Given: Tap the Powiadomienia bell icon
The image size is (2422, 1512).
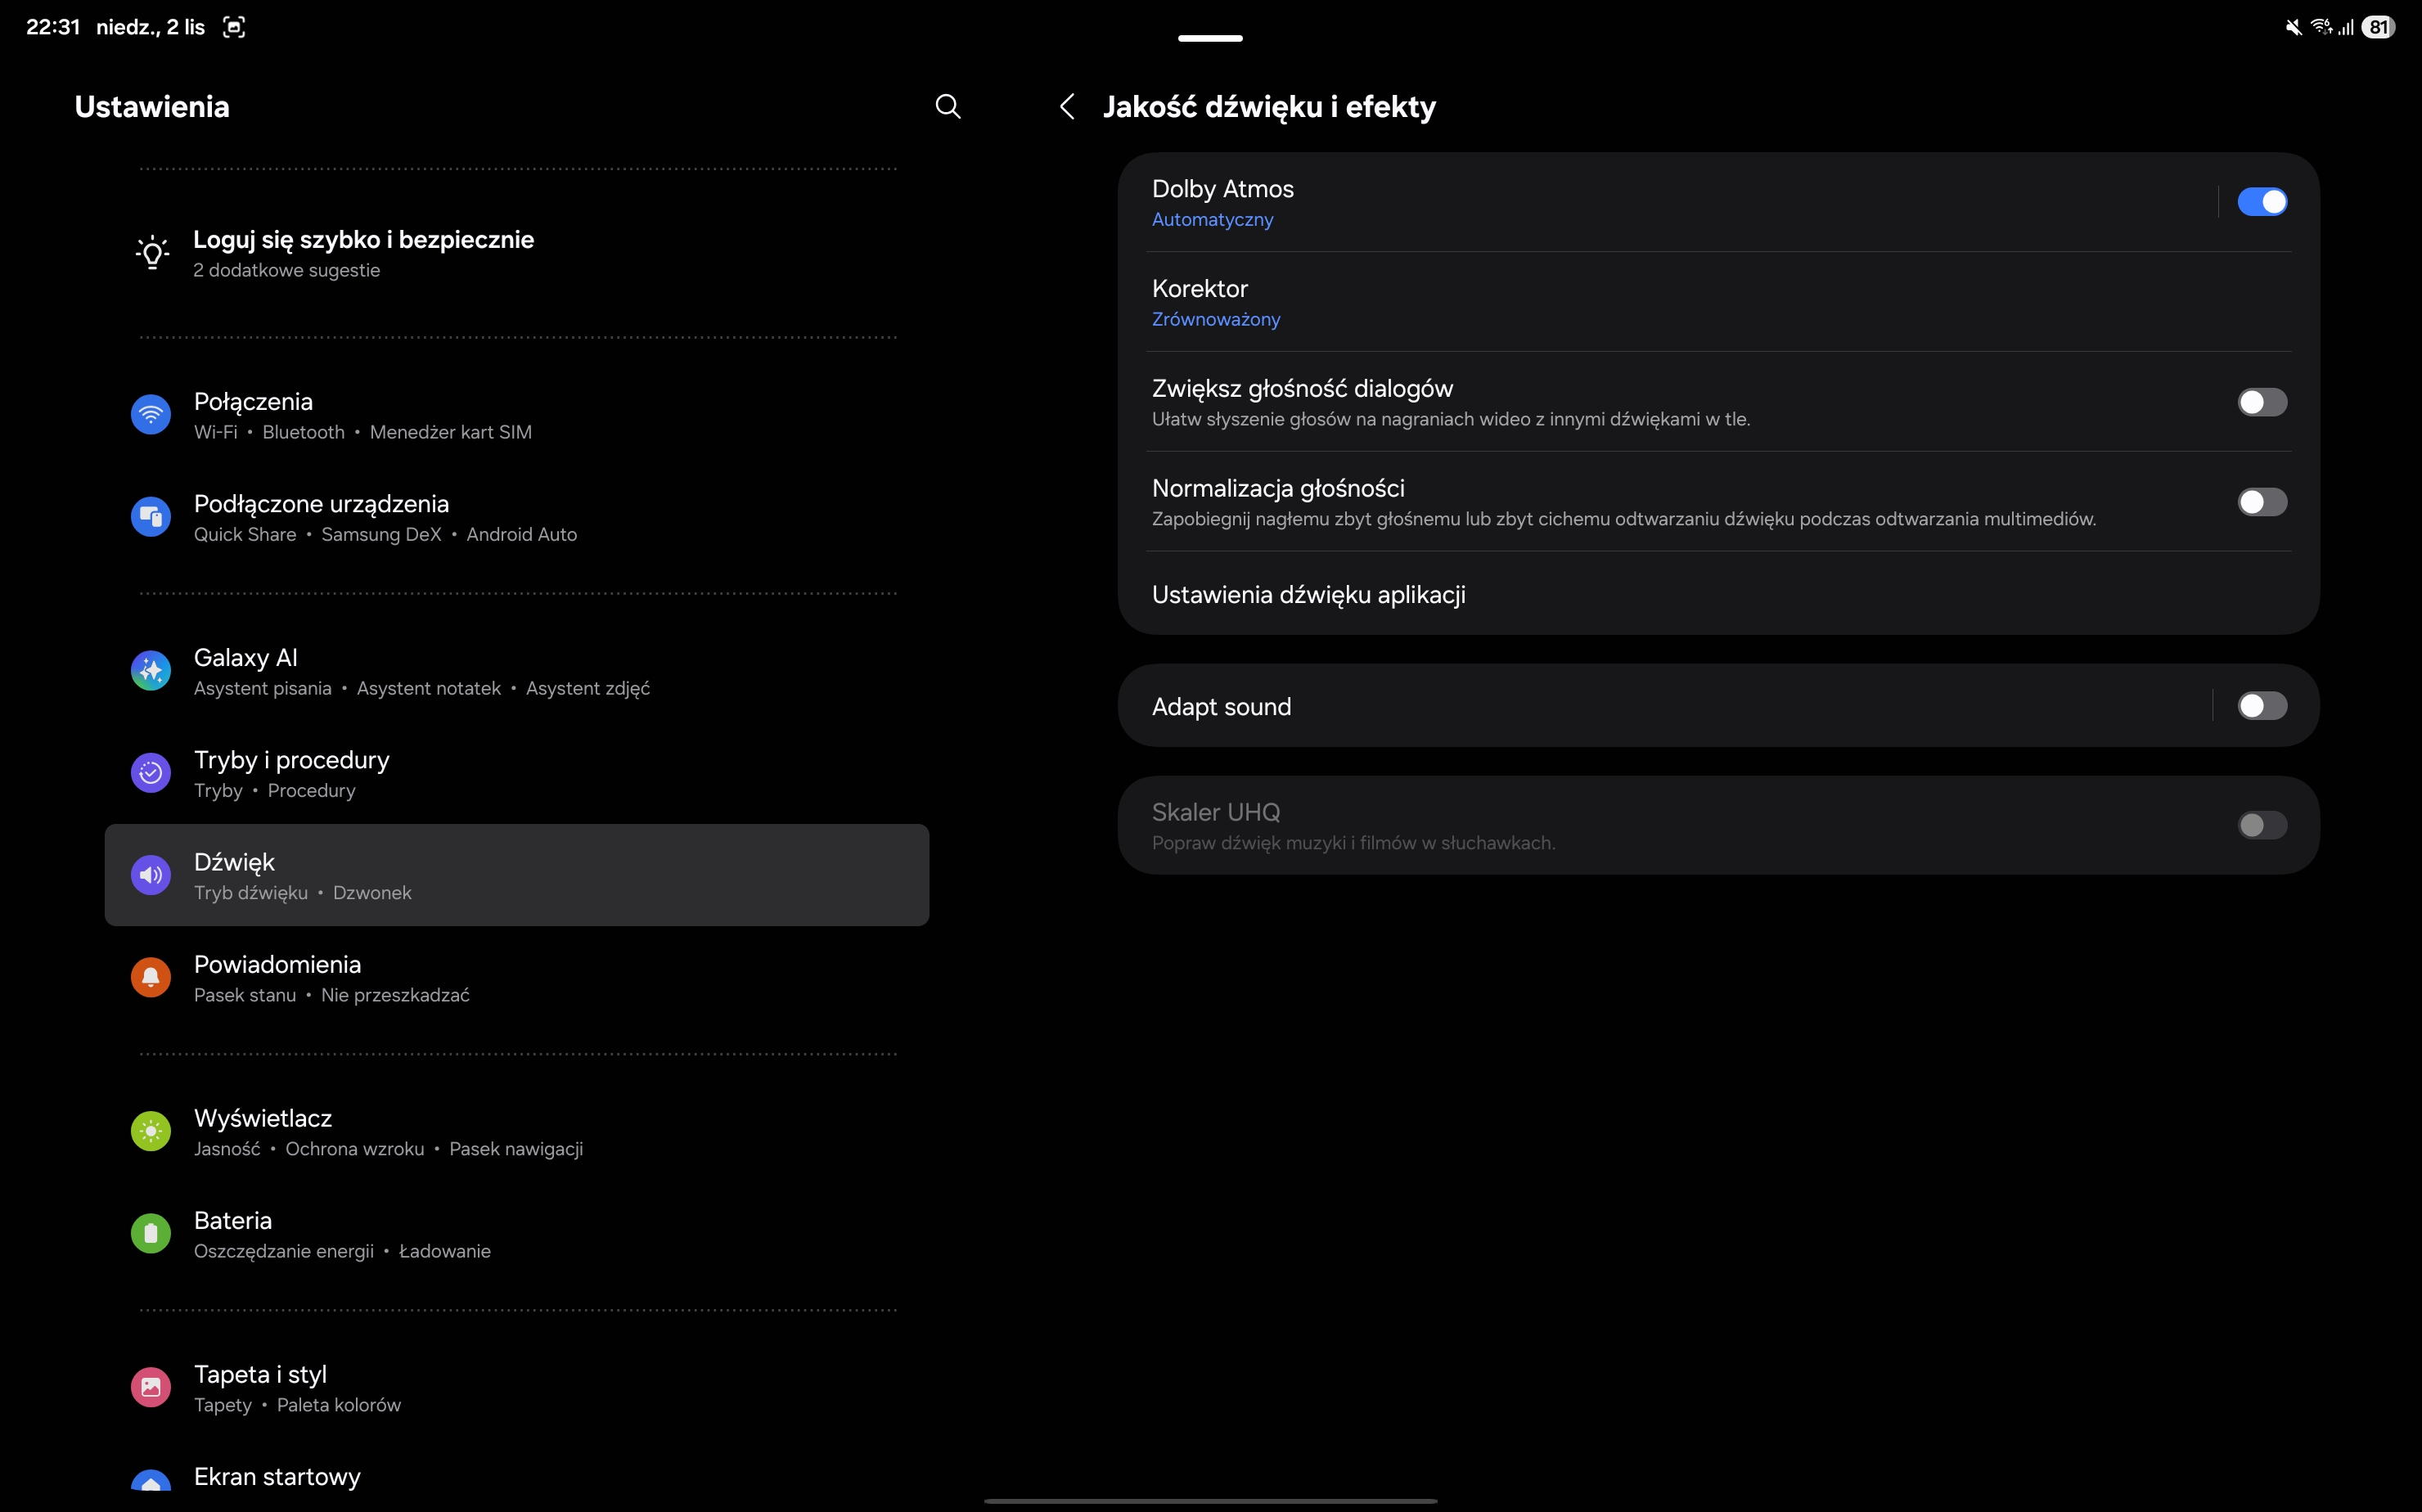Looking at the screenshot, I should [151, 977].
